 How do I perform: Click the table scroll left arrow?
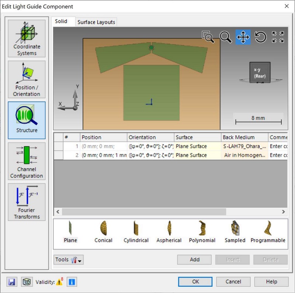point(58,212)
